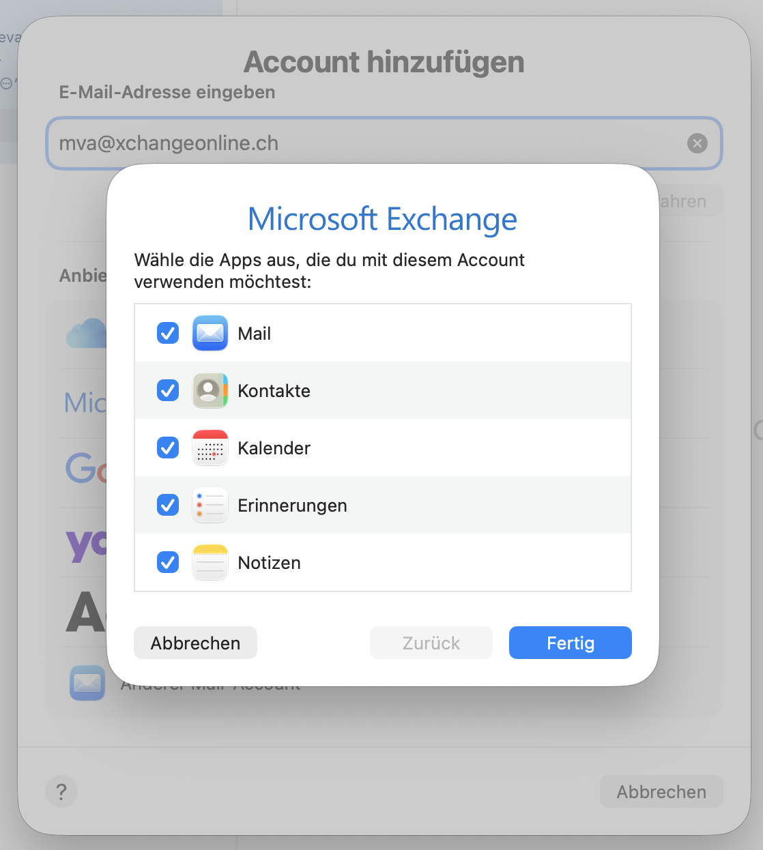
Task: Cancel the Microsoft Exchange dialog with Abbrechen
Action: 195,643
